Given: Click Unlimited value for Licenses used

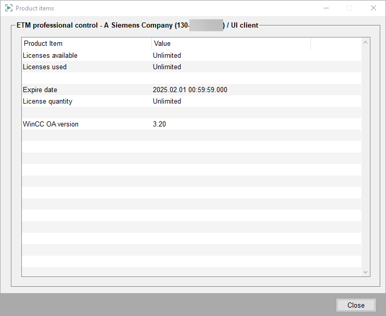Looking at the screenshot, I should pos(167,67).
